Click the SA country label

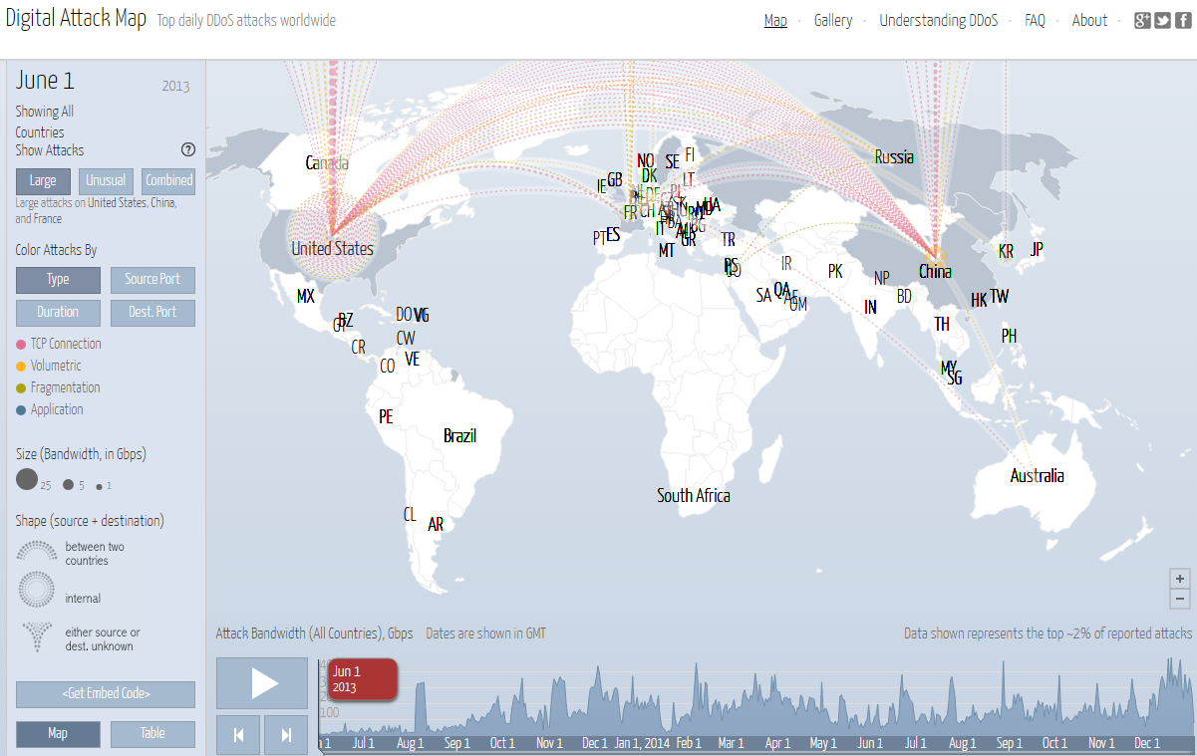point(763,296)
